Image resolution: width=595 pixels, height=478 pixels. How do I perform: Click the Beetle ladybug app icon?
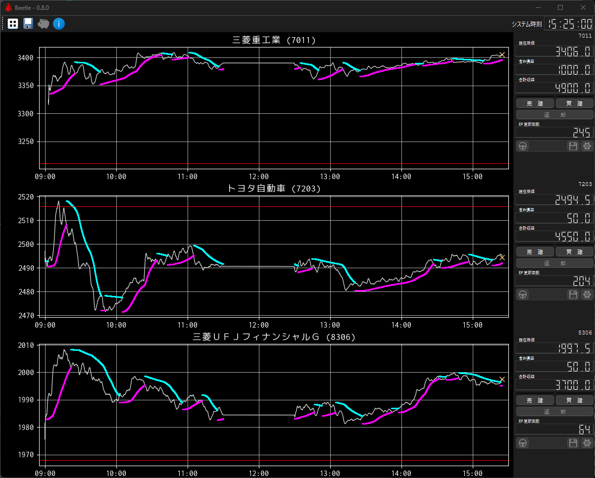[x=8, y=7]
